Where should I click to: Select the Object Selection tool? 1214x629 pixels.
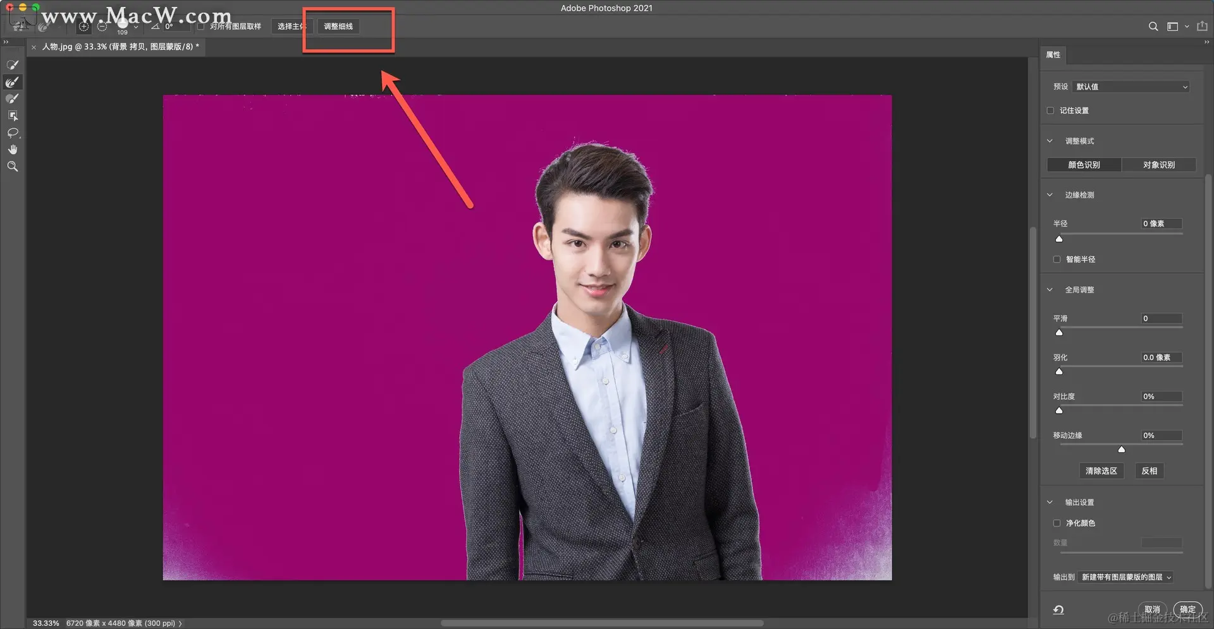(x=13, y=116)
